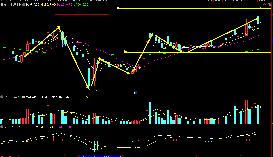The height and width of the screenshot is (157, 273).
Task: Click the MACD(12,26,9) indicator name
Action: (x=15, y=127)
